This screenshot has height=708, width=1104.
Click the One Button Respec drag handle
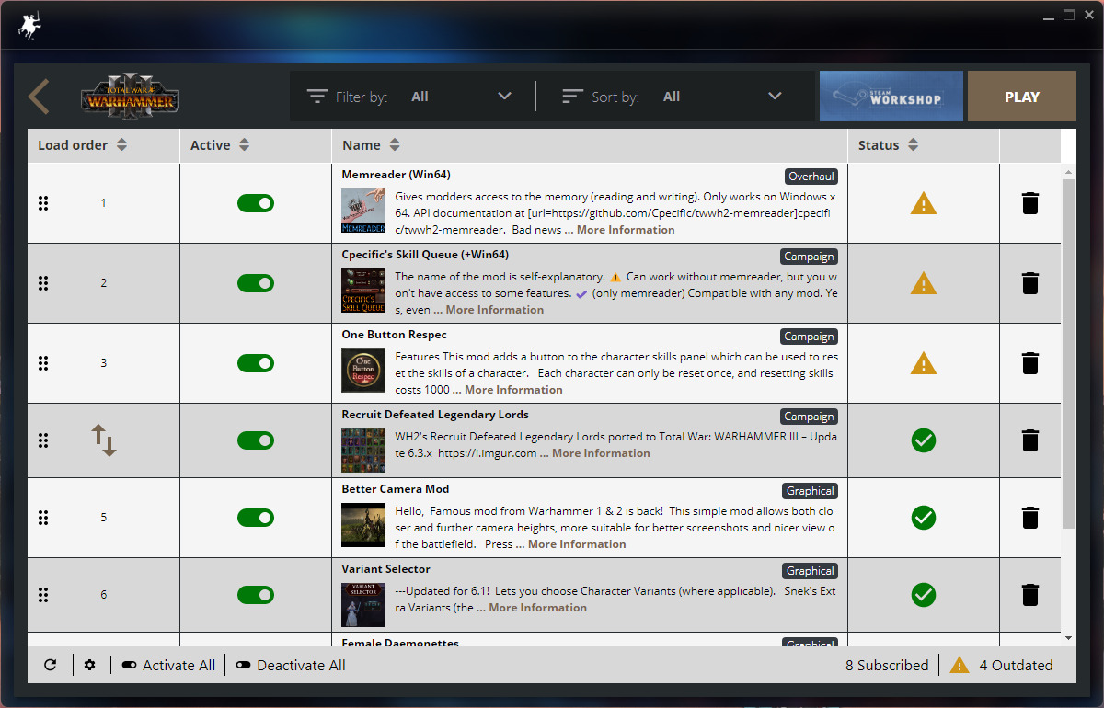tap(43, 363)
